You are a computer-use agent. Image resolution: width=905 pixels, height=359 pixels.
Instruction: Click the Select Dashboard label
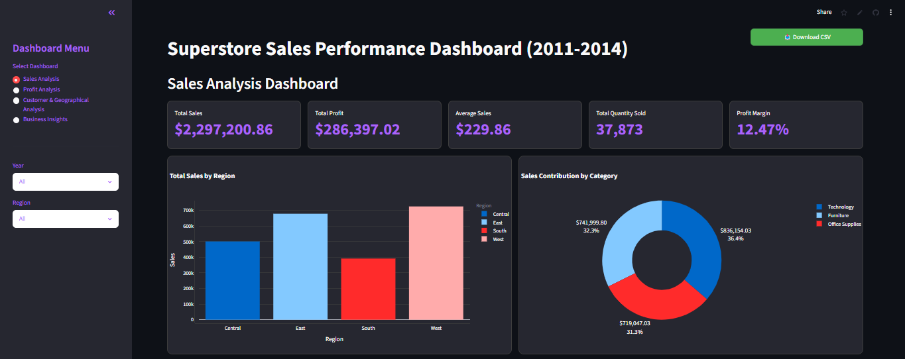coord(35,66)
